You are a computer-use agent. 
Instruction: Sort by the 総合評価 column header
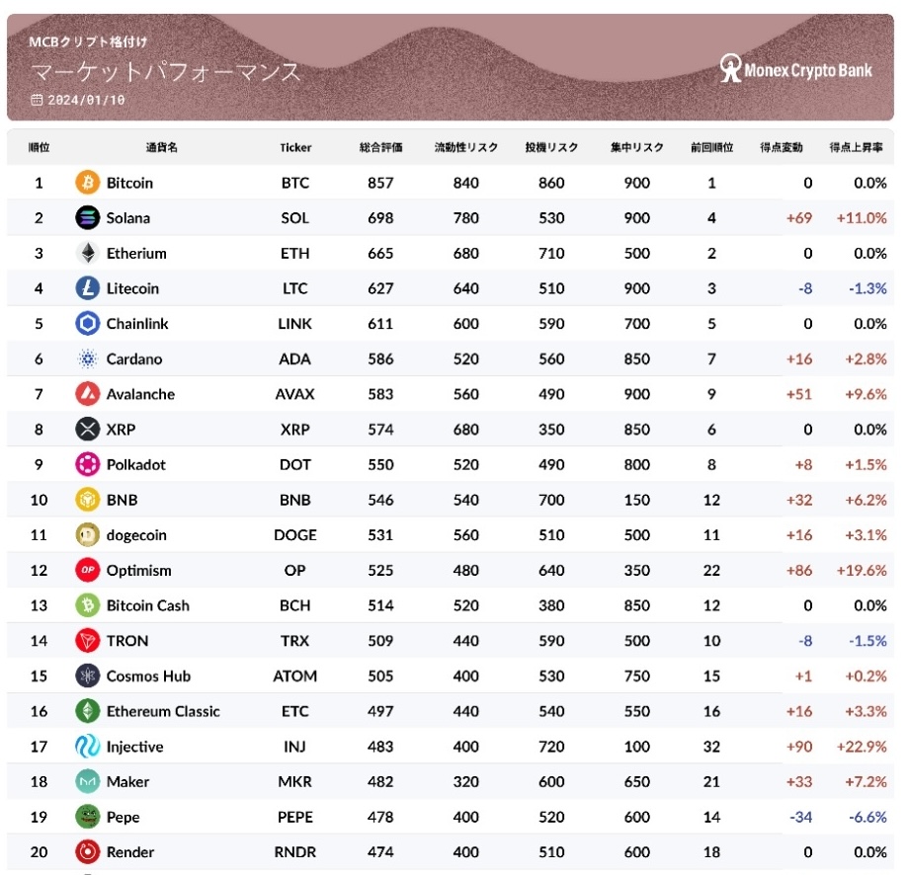(x=380, y=147)
